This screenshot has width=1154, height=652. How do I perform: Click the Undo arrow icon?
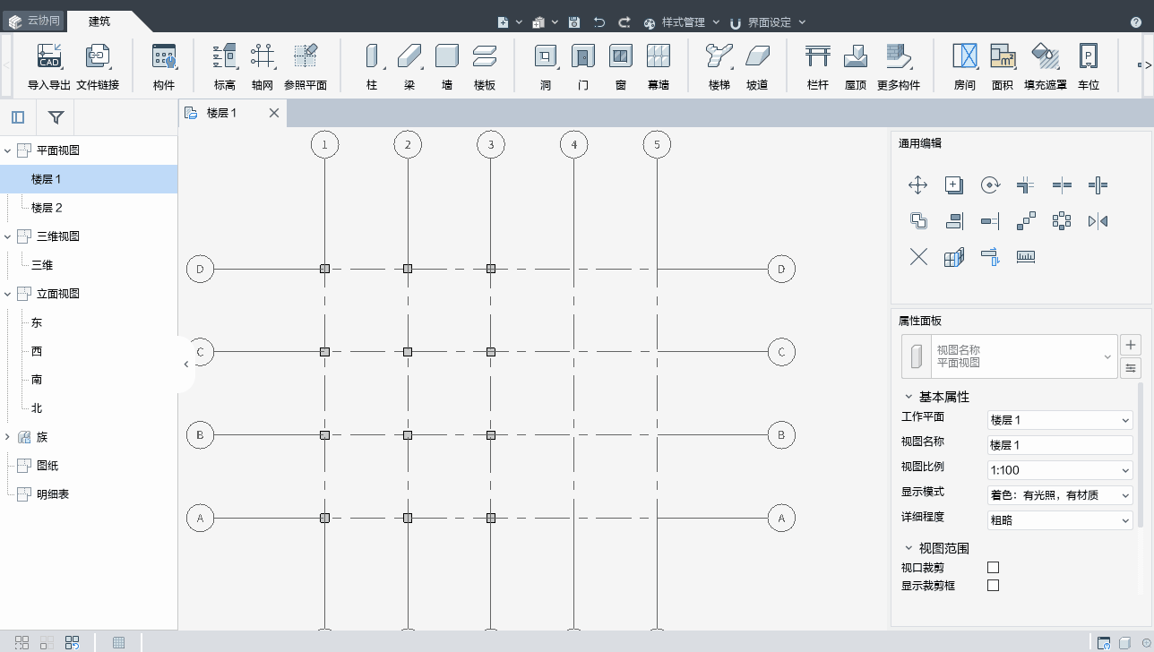(x=599, y=22)
